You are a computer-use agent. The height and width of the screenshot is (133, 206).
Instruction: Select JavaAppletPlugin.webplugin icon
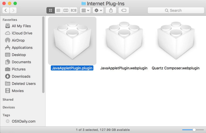coord(124,41)
